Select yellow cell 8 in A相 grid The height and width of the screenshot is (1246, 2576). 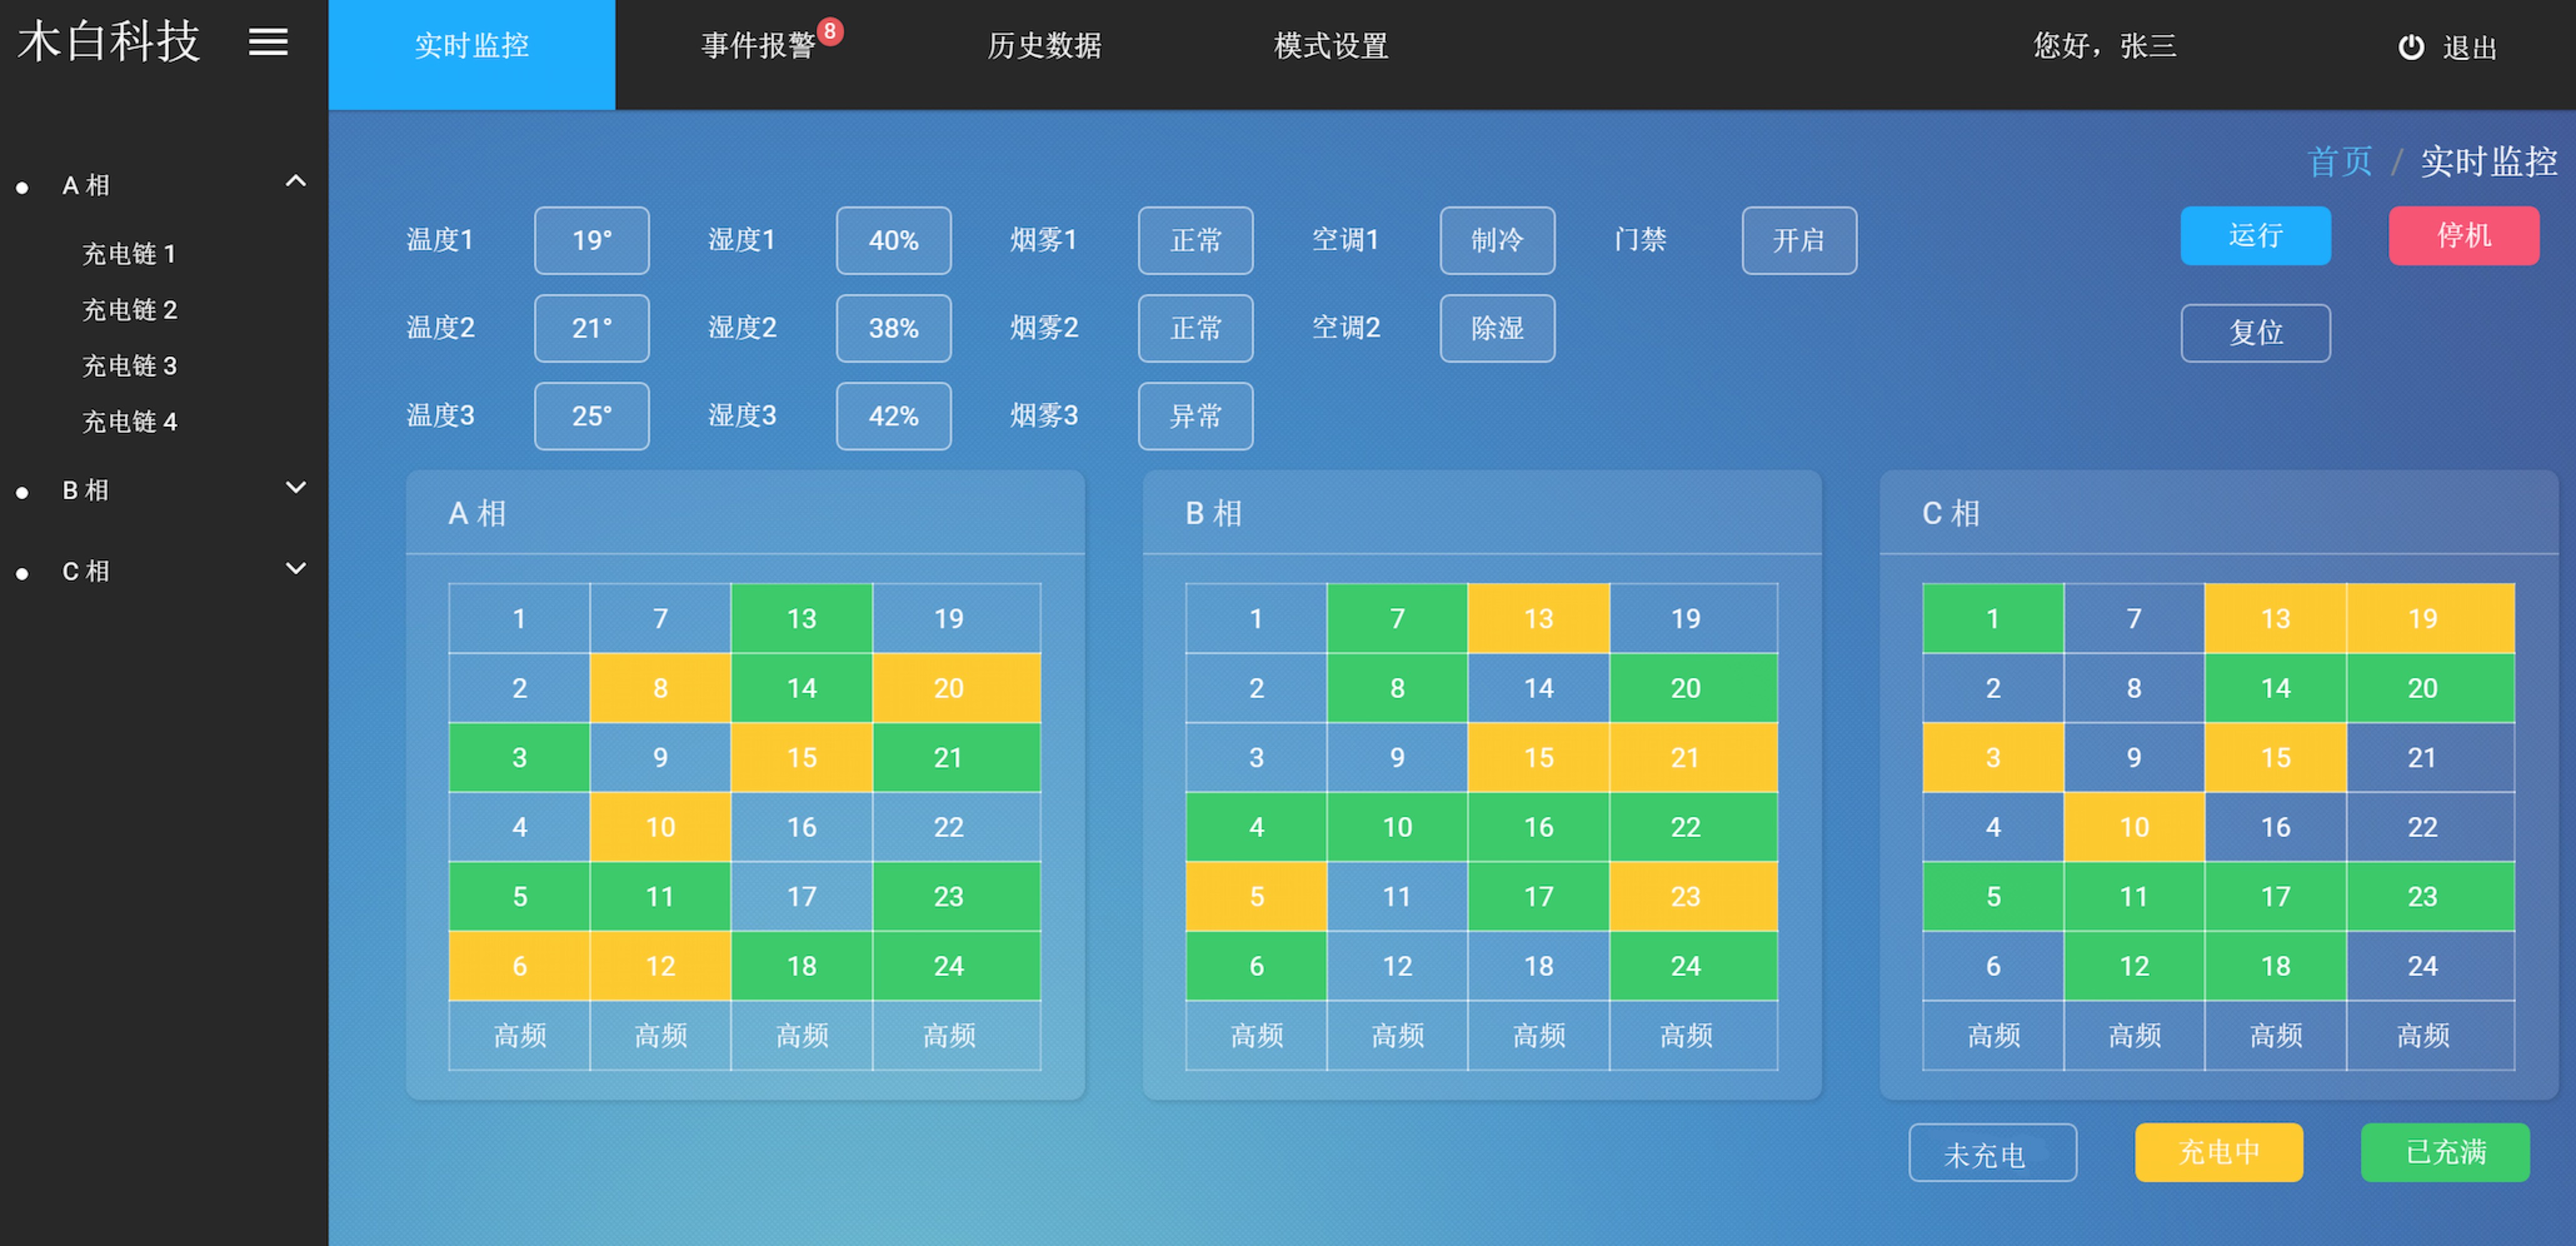pos(660,687)
